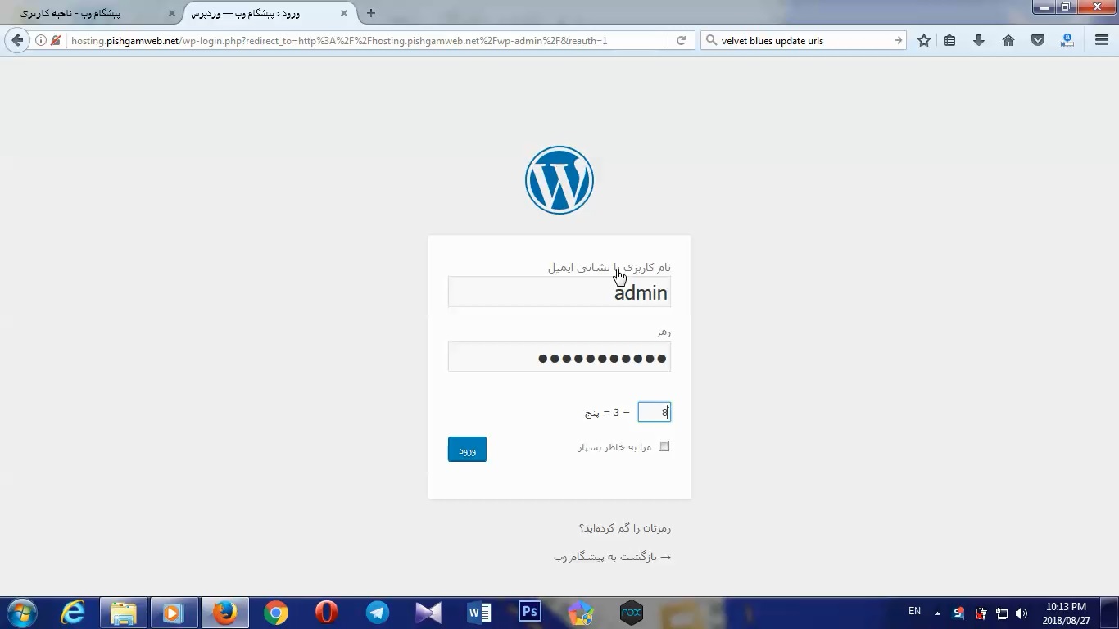Click the blue ورود login button

[467, 449]
